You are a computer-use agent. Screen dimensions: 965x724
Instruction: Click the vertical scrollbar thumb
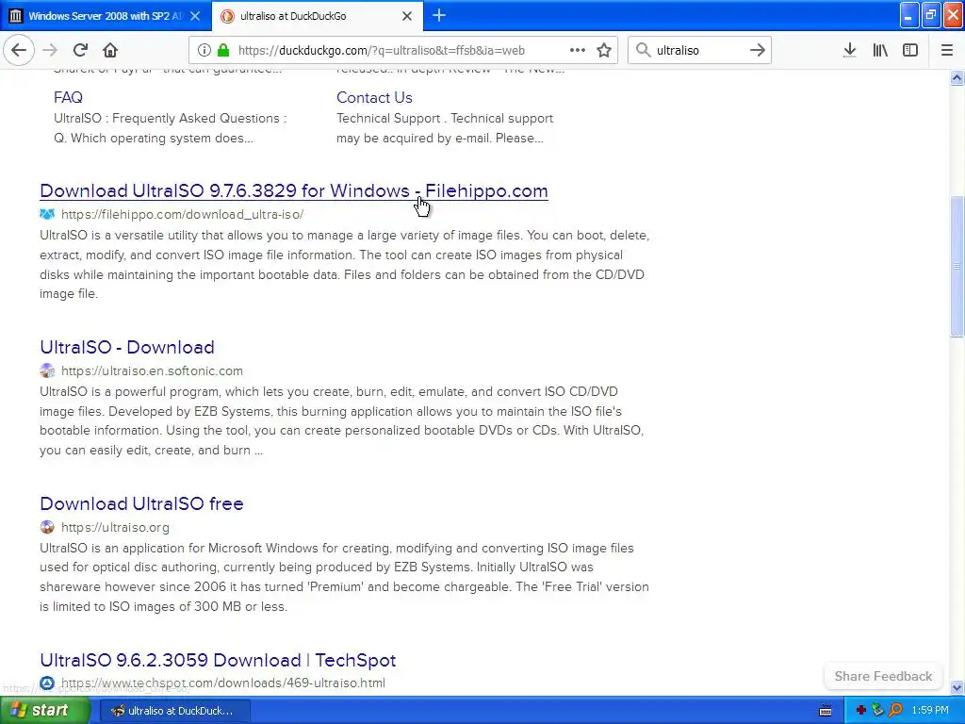click(x=957, y=266)
